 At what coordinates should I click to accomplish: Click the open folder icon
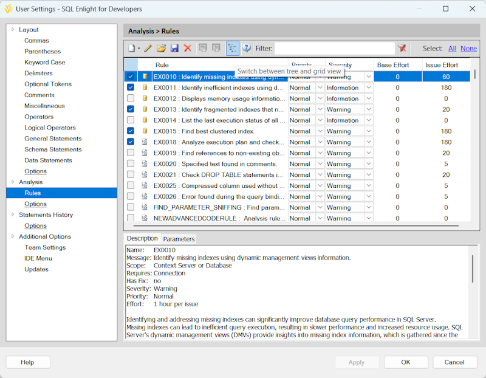tap(161, 49)
